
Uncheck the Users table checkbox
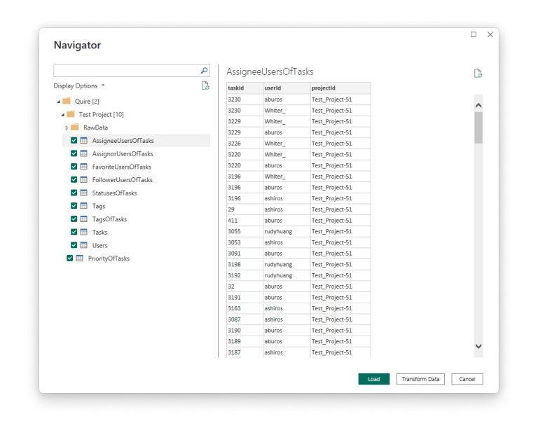[74, 246]
